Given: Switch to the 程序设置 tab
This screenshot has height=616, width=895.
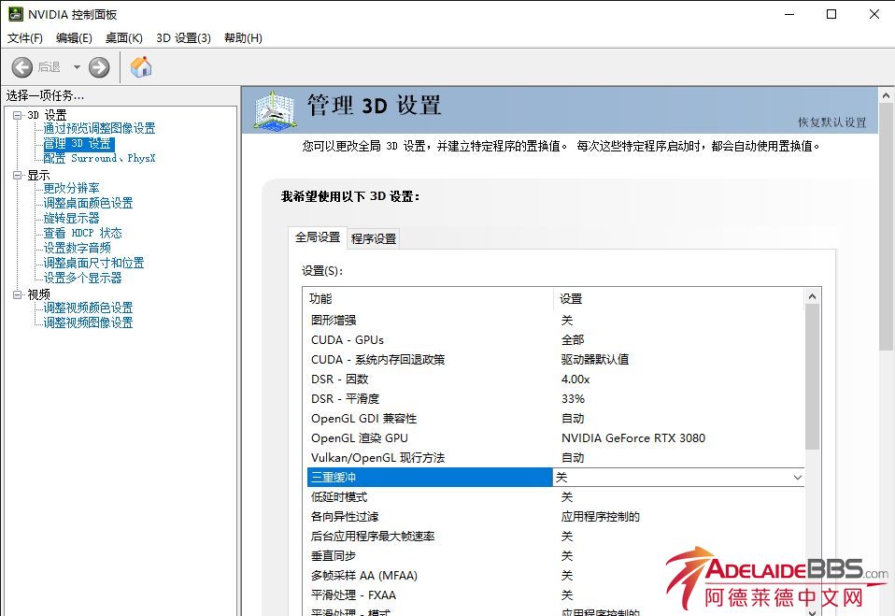Looking at the screenshot, I should [374, 239].
